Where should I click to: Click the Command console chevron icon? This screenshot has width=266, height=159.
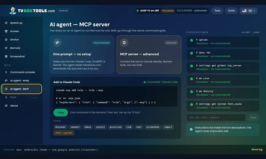6,72
